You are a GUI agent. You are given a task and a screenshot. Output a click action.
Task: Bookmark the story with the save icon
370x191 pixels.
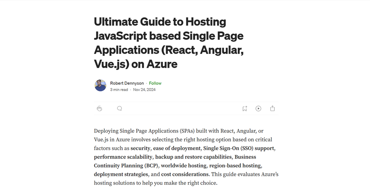click(245, 108)
